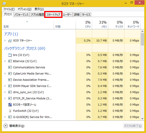Viewport: 146px width, 133px height.
Task: Select the FunSwitch (32 ビット) process name
Action: click(x=26, y=111)
